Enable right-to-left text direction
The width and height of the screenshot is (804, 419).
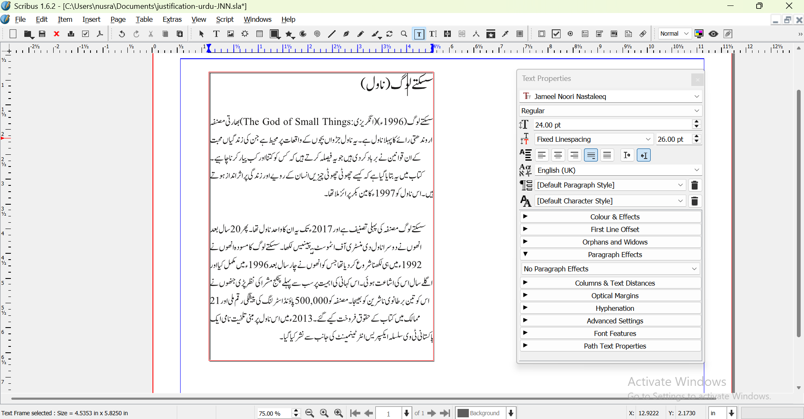pyautogui.click(x=644, y=155)
